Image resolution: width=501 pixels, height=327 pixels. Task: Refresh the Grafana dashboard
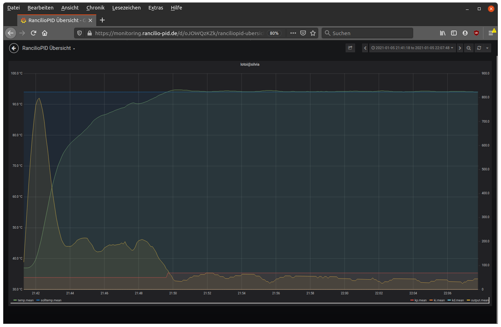(x=479, y=48)
